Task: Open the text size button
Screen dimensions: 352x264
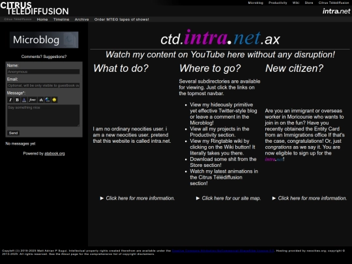Action: (41, 100)
